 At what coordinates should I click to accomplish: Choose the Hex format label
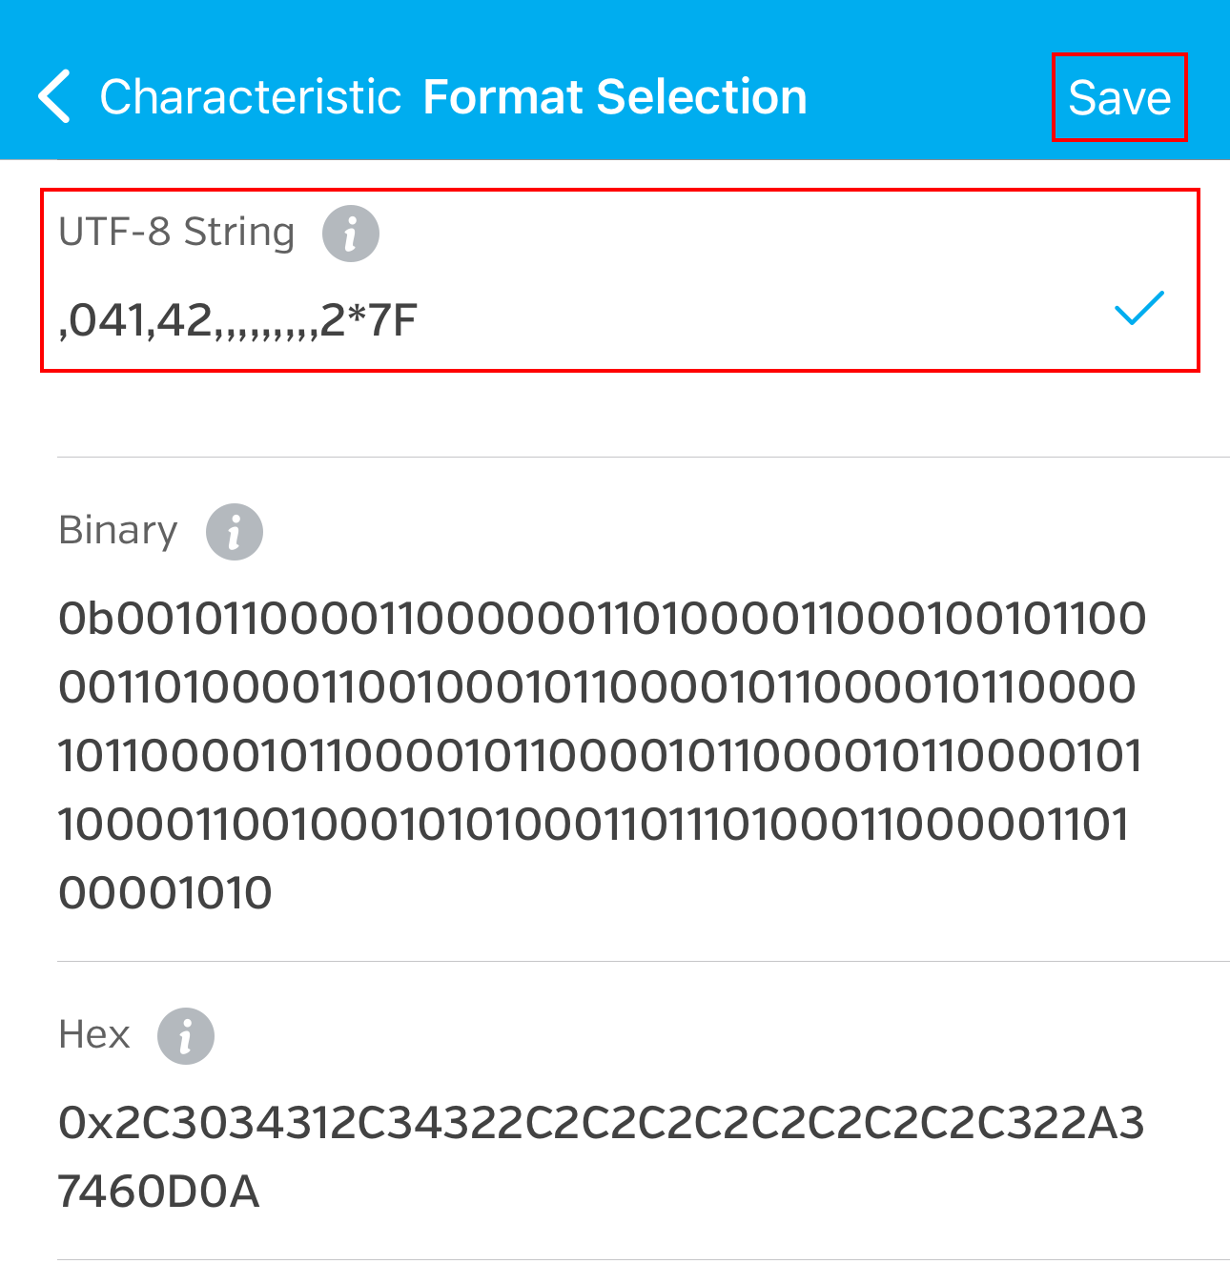coord(93,1035)
